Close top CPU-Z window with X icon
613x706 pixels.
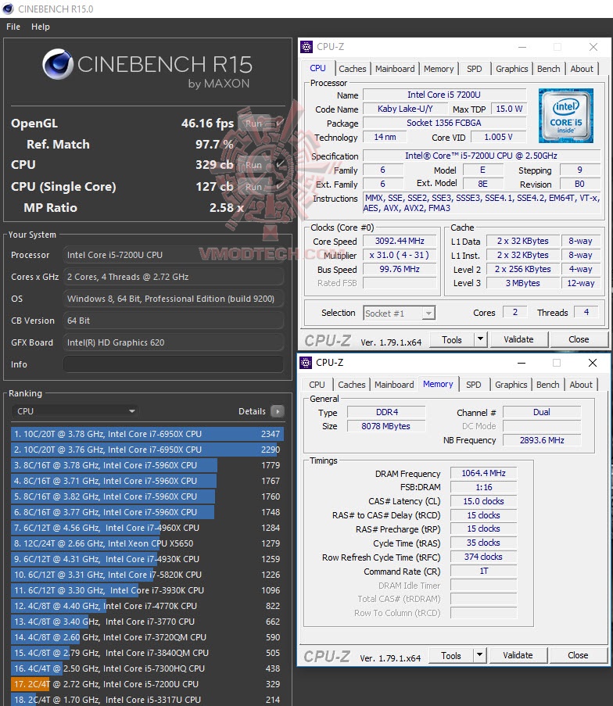coord(593,47)
